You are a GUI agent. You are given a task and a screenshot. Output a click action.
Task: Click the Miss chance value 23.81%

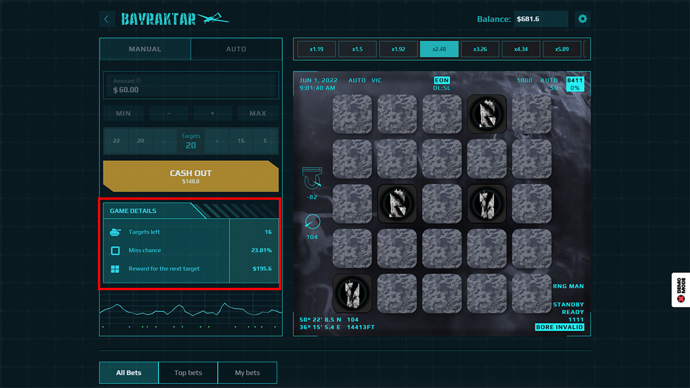click(x=261, y=251)
